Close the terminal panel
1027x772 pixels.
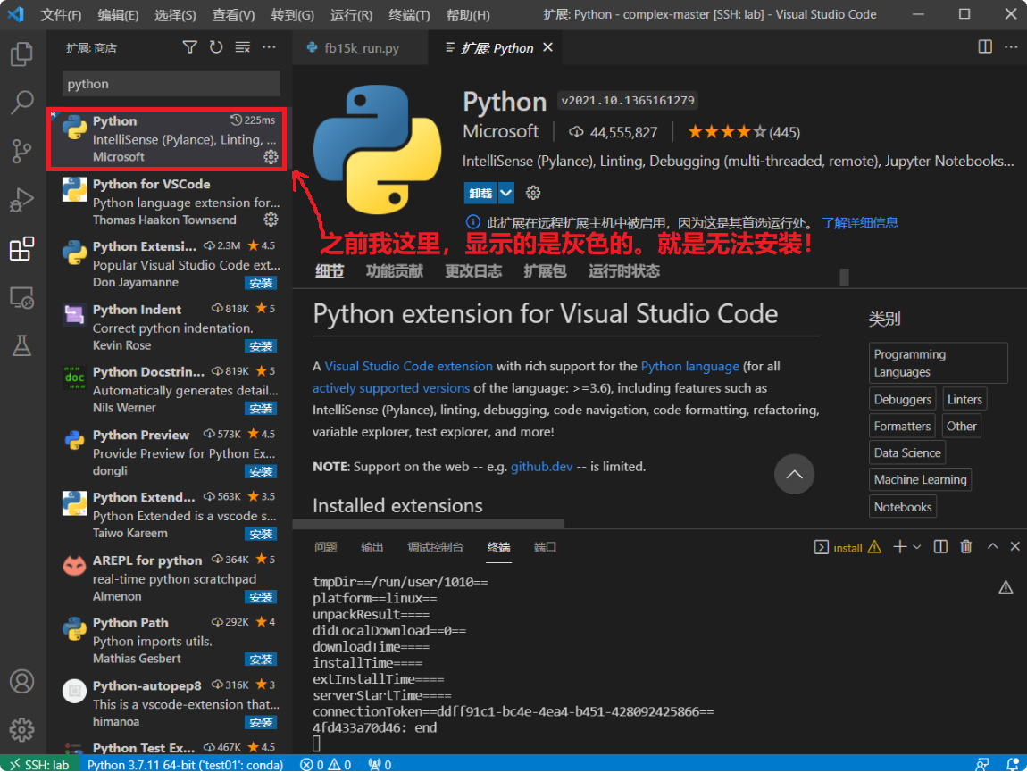pyautogui.click(x=1015, y=547)
